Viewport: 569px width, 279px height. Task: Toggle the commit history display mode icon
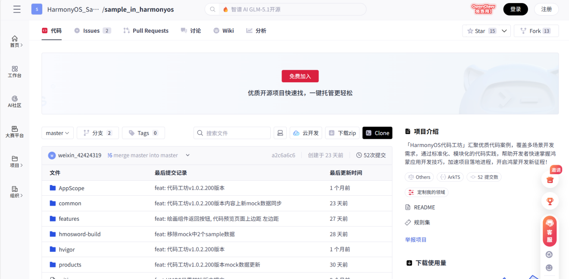[280, 133]
